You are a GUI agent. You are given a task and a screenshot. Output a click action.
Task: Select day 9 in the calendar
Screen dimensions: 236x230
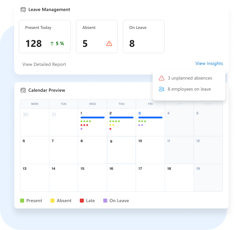click(121, 150)
